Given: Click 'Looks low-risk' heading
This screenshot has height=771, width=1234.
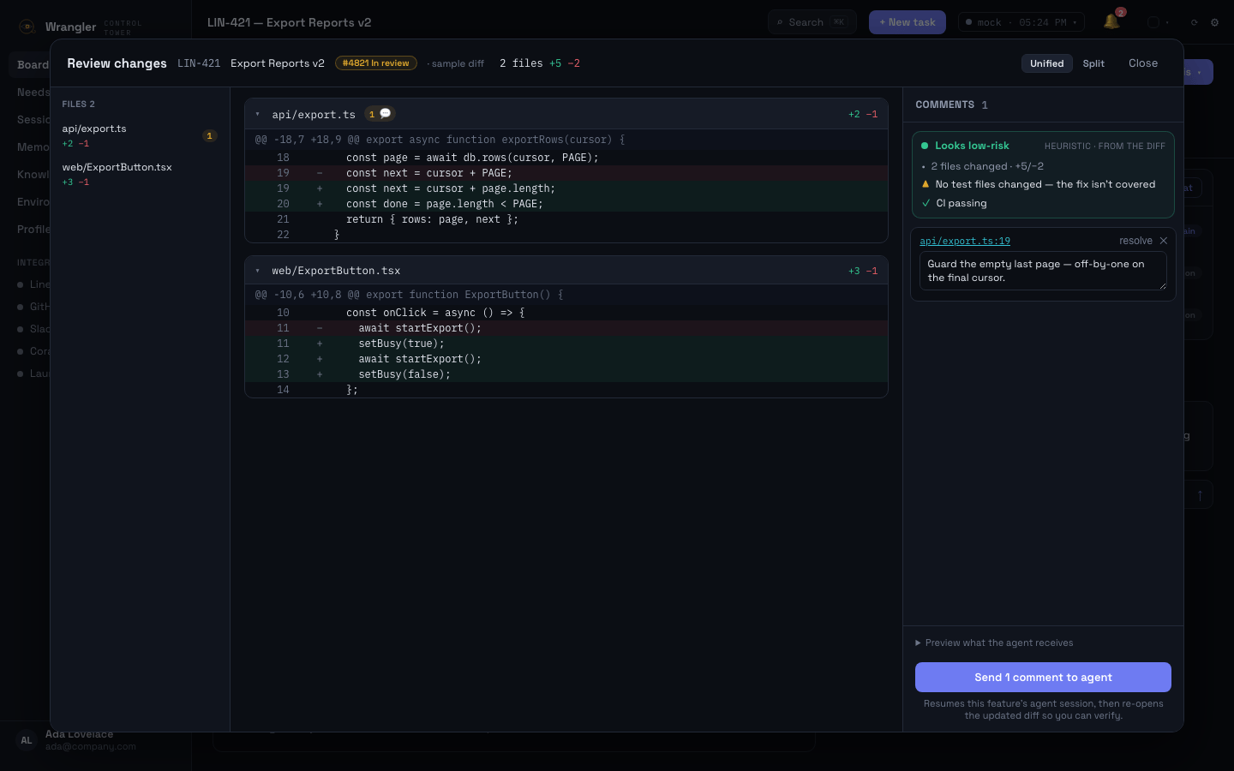Looking at the screenshot, I should (972, 146).
